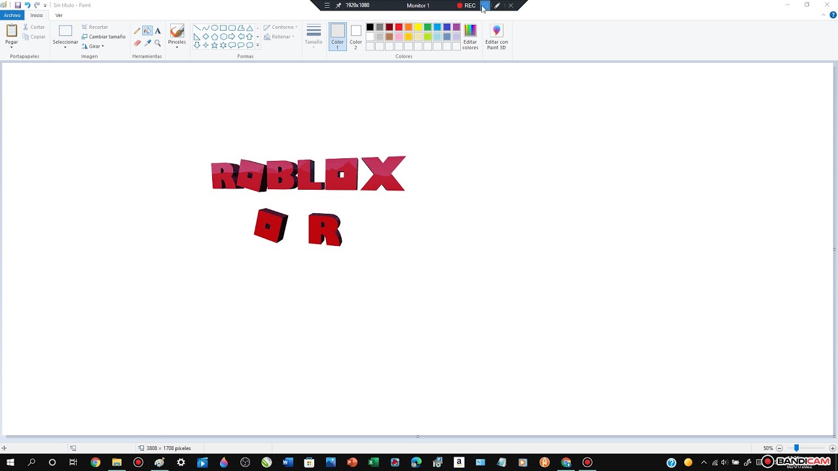Choose the five-point star shape
This screenshot has height=471, width=838.
(214, 45)
